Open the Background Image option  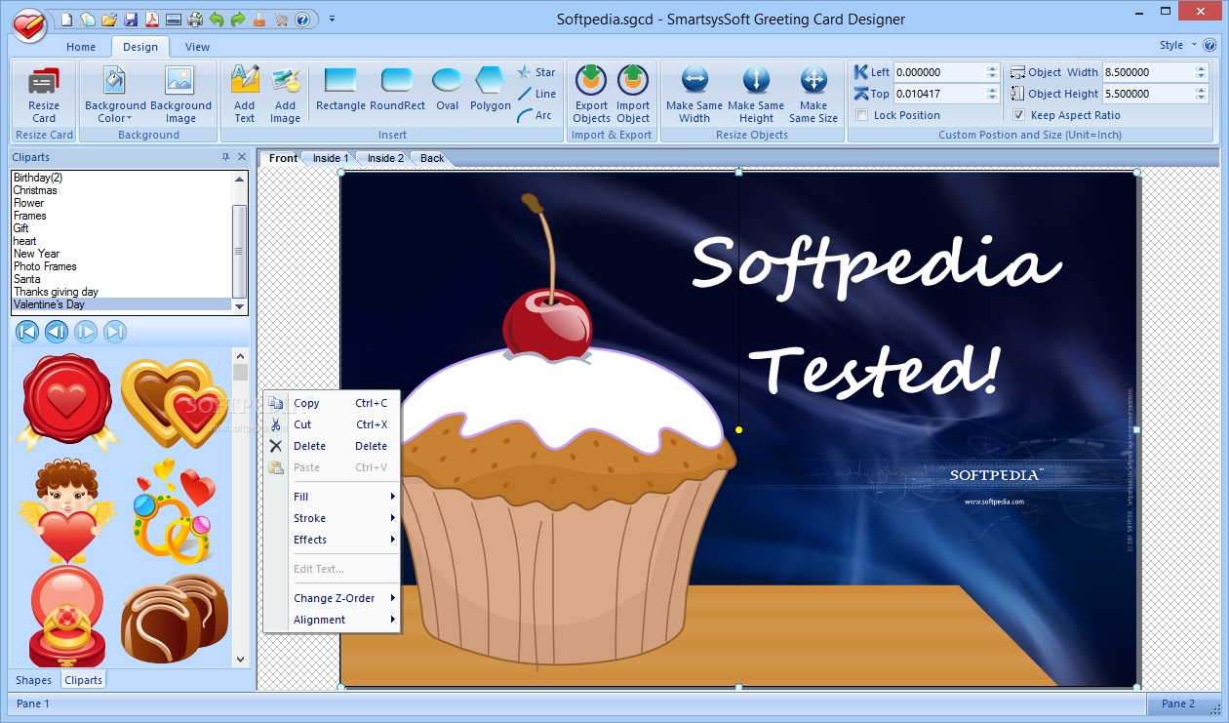pos(180,95)
